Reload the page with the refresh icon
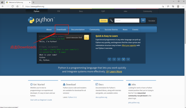The image size is (186, 108). (x=12, y=6)
